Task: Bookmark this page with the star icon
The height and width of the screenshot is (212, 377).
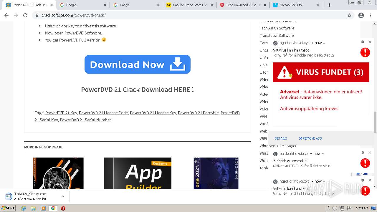Action: point(349,15)
